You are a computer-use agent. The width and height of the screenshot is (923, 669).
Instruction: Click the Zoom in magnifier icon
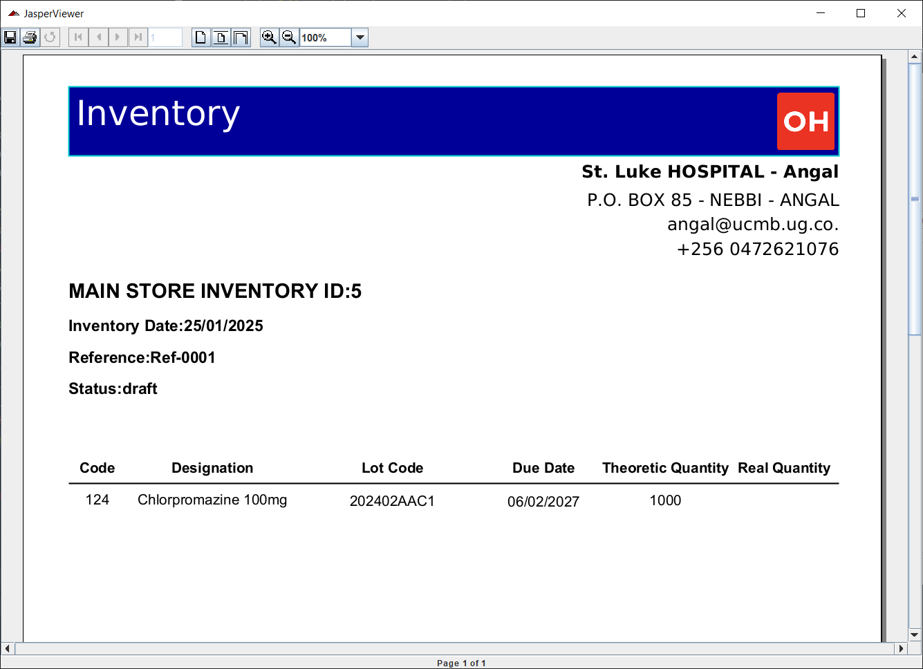click(x=270, y=37)
